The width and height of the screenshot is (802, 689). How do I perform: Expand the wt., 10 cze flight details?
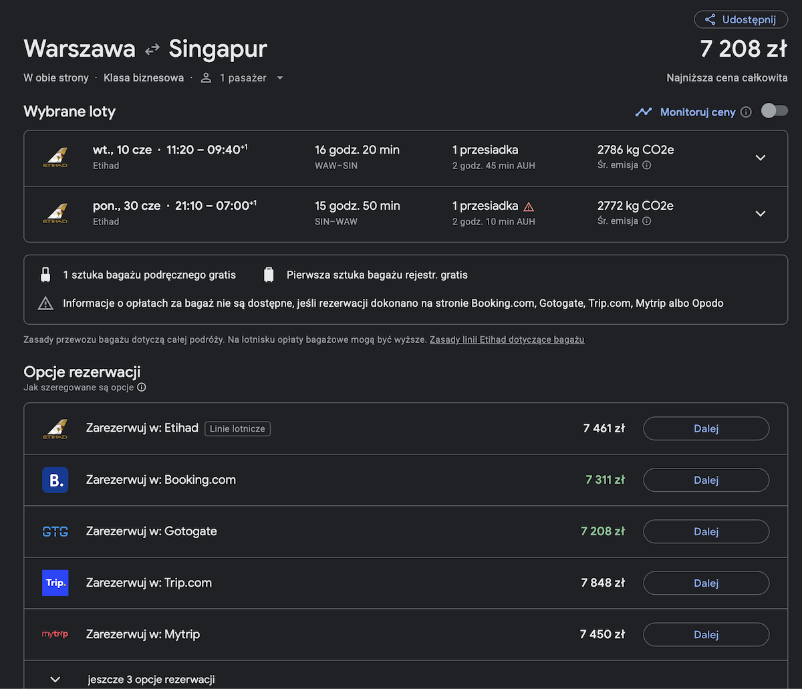760,158
